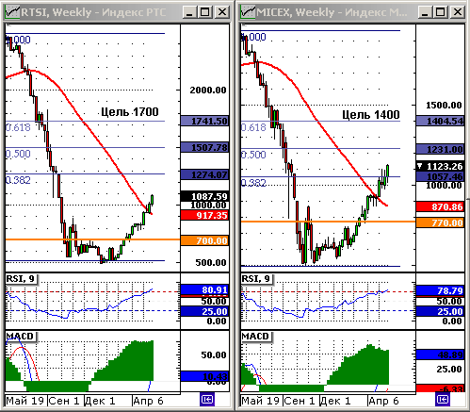This screenshot has width=470, height=412.
Task: Click the 0.500 Fibonacci label in MICEX chart
Action: pos(253,155)
